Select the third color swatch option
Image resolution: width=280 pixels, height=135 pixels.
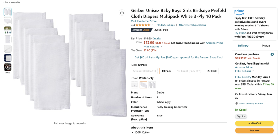pos(152,85)
